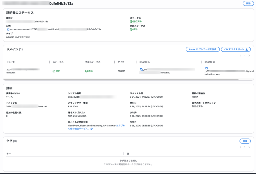Click Route 53 でレコードを作成 button

pos(202,49)
